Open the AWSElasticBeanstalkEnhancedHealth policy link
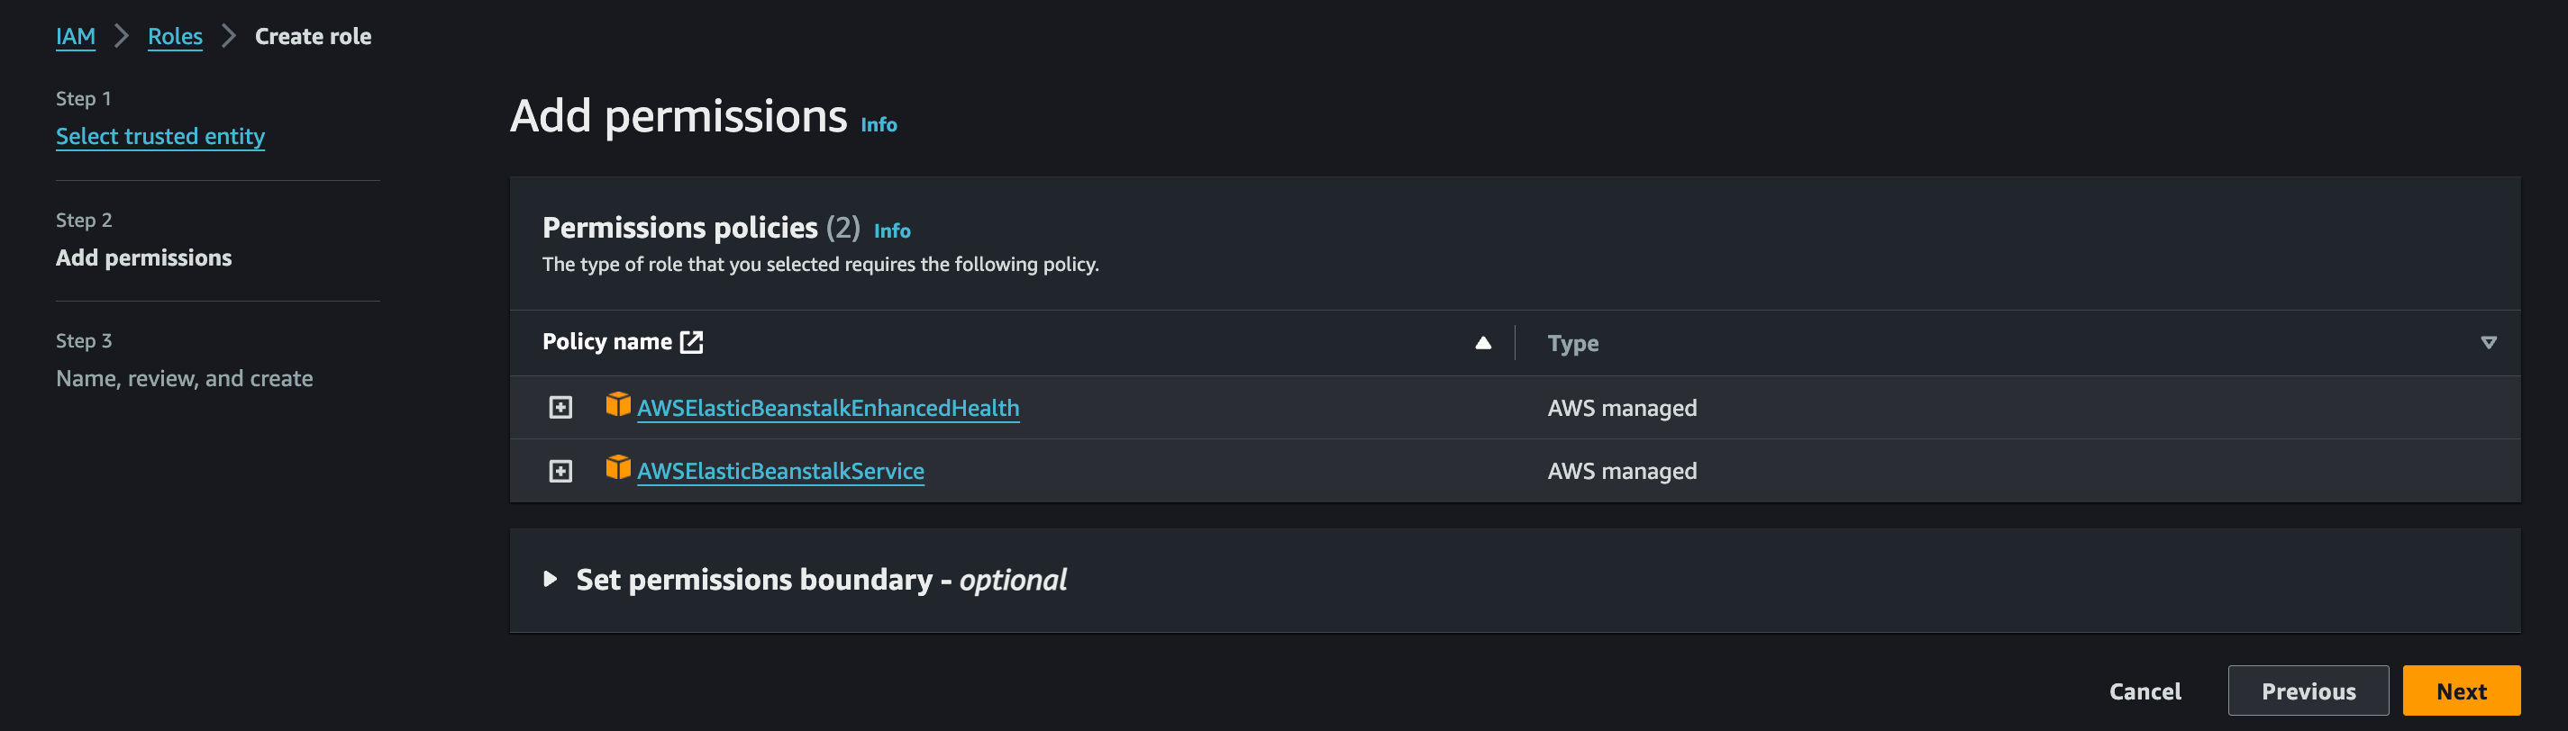This screenshot has height=731, width=2568. coord(827,409)
